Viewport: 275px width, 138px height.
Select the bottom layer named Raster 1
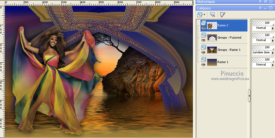coord(223,62)
